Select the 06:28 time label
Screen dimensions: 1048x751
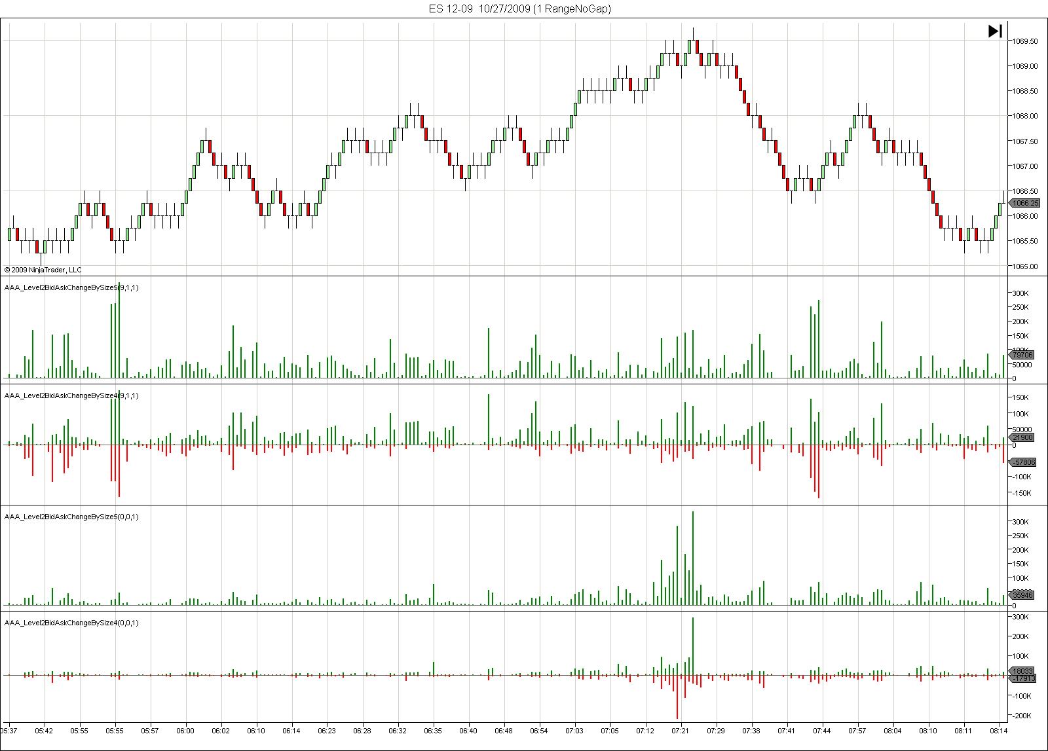click(x=362, y=731)
